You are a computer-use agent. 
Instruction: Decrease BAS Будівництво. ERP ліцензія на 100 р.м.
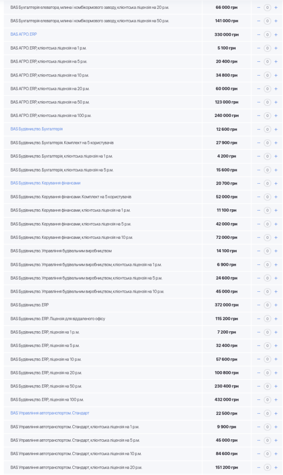tap(259, 399)
